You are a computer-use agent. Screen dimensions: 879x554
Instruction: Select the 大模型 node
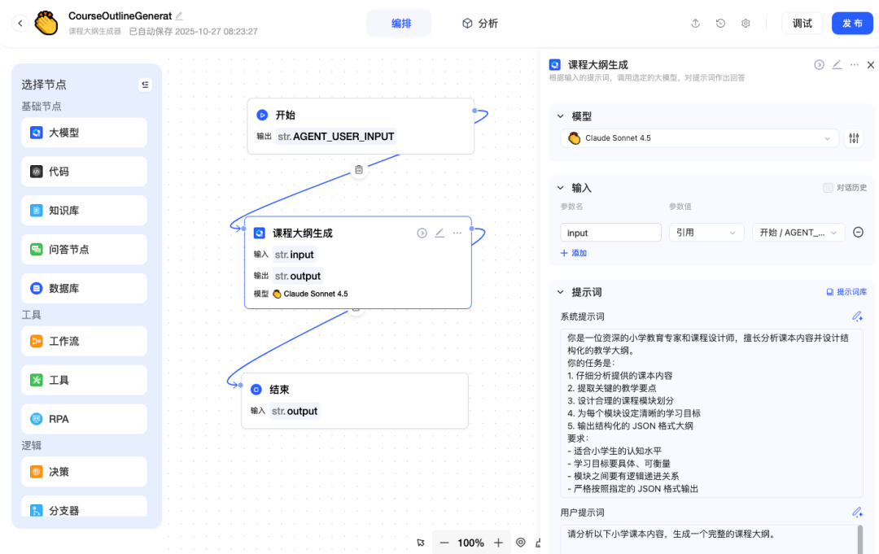pos(84,133)
